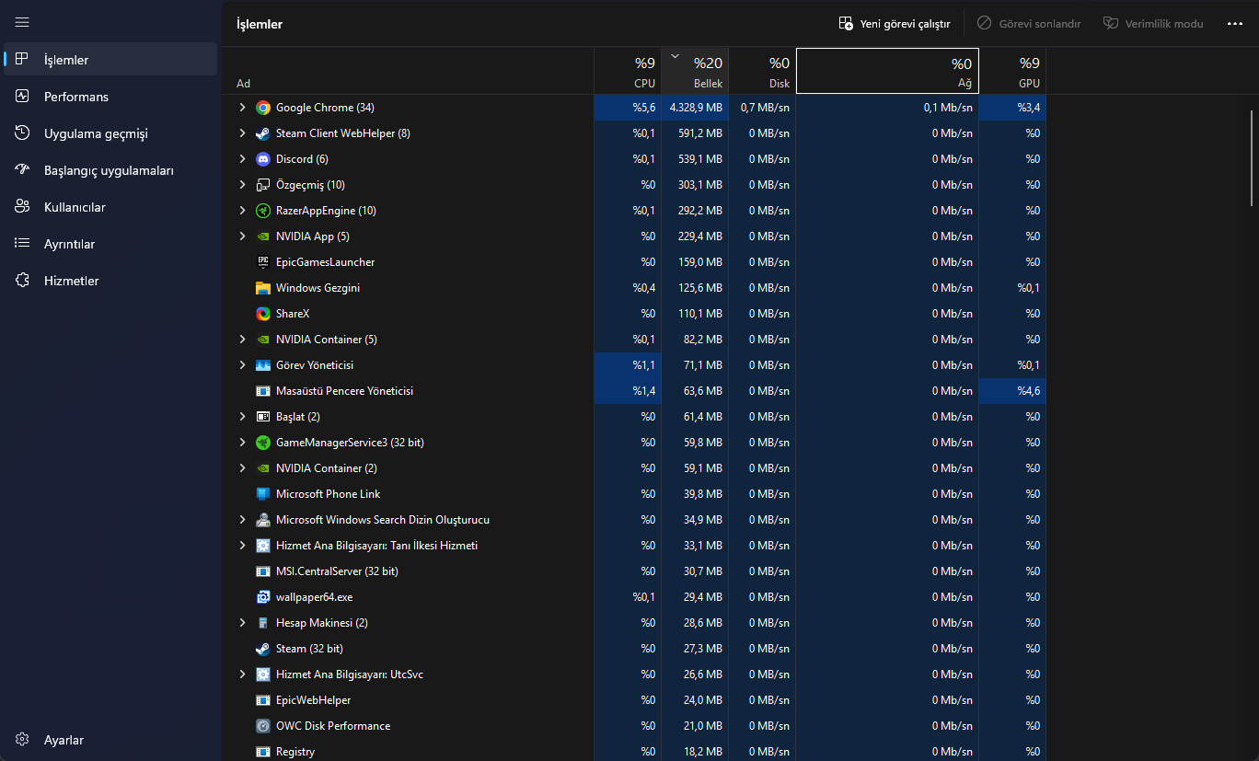This screenshot has width=1259, height=761.
Task: Click the EpicGamesLauncher icon
Action: (x=263, y=262)
